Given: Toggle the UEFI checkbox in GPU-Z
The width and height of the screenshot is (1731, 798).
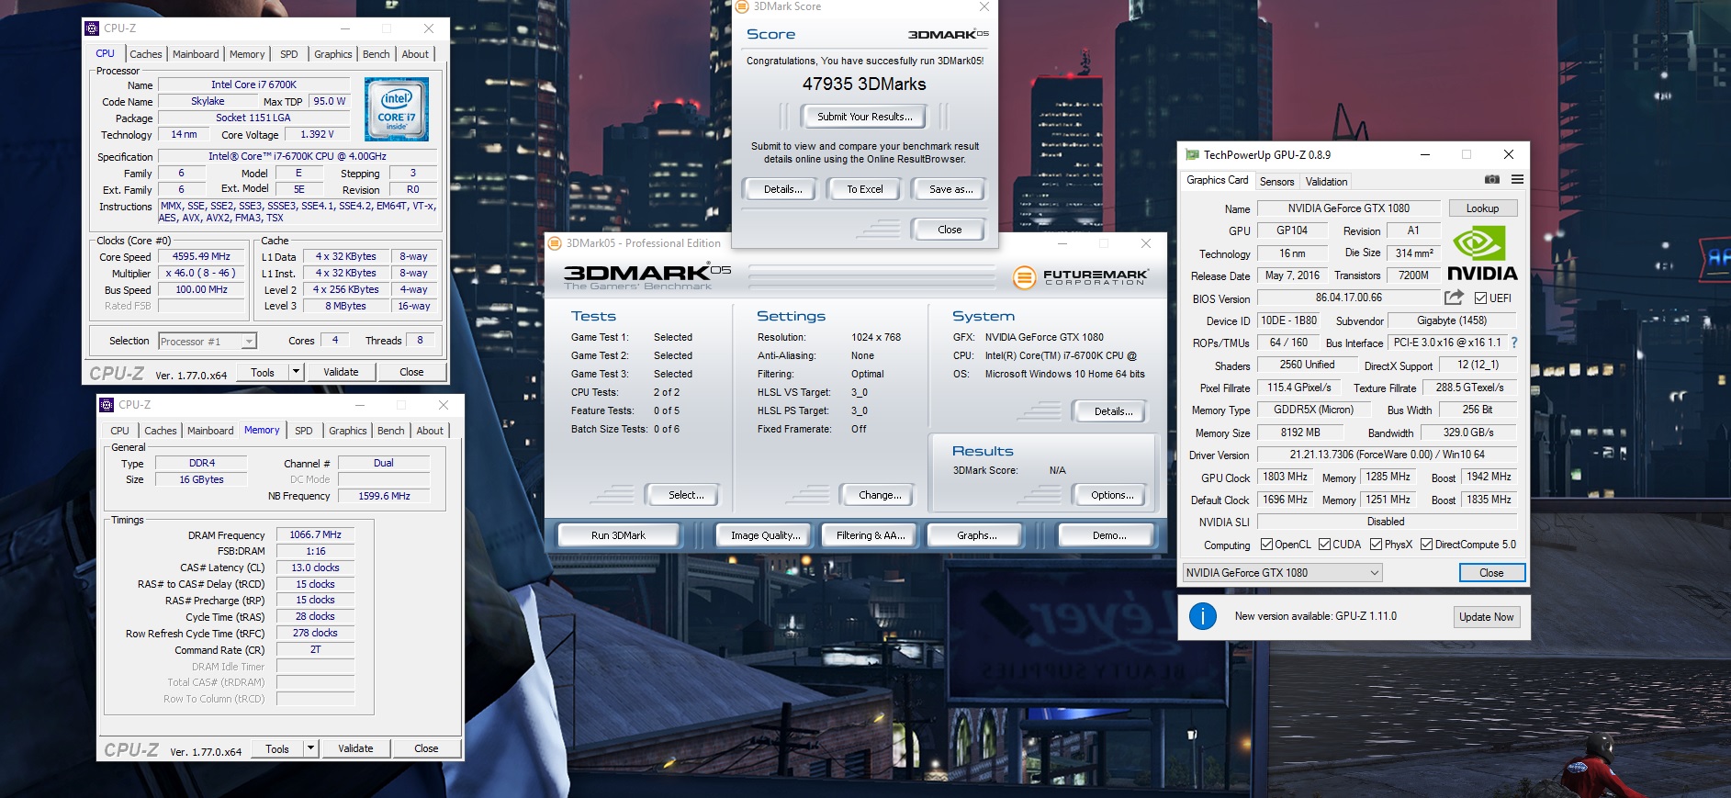Looking at the screenshot, I should [1480, 298].
